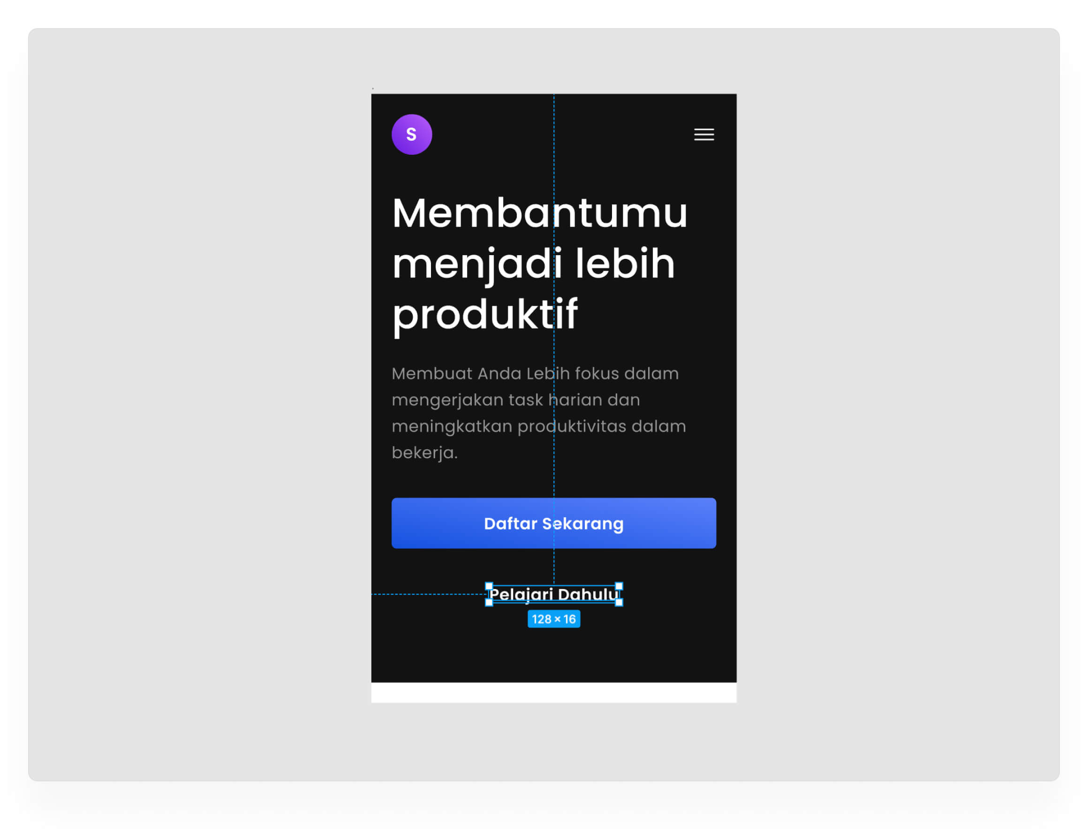Screen dimensions: 1088x832
Task: Click the empty gray canvas background
Action: tap(198, 396)
